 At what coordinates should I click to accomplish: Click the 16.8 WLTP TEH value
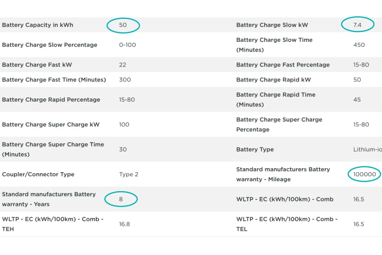click(x=124, y=224)
